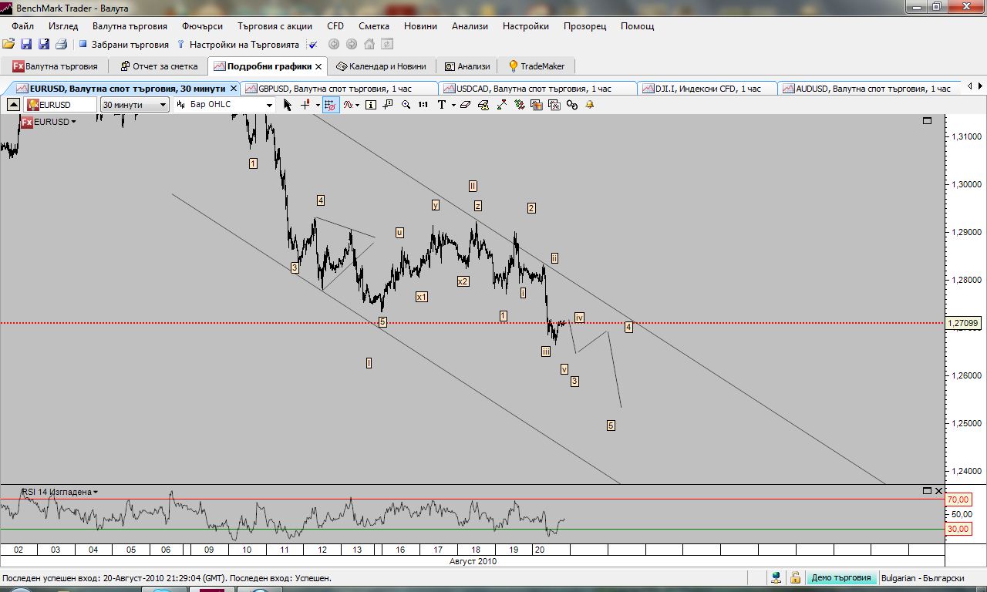
Task: Click Забрани търговия button
Action: tap(123, 45)
